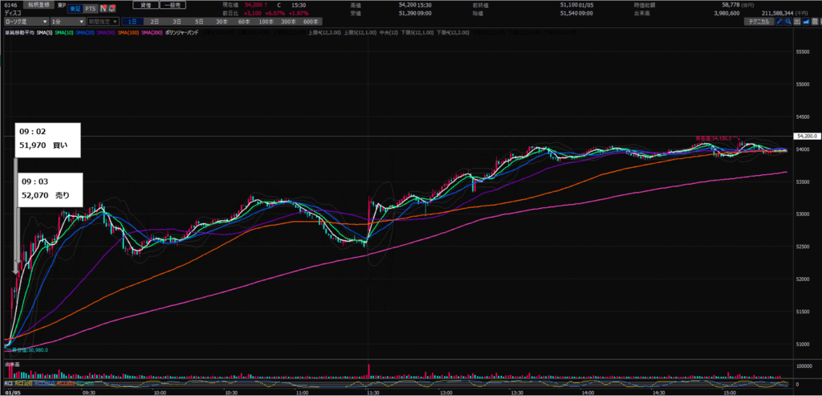This screenshot has width=822, height=396.
Task: Click the red N news icon
Action: point(104,7)
